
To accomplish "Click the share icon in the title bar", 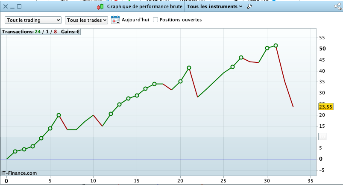I will coord(338,6).
